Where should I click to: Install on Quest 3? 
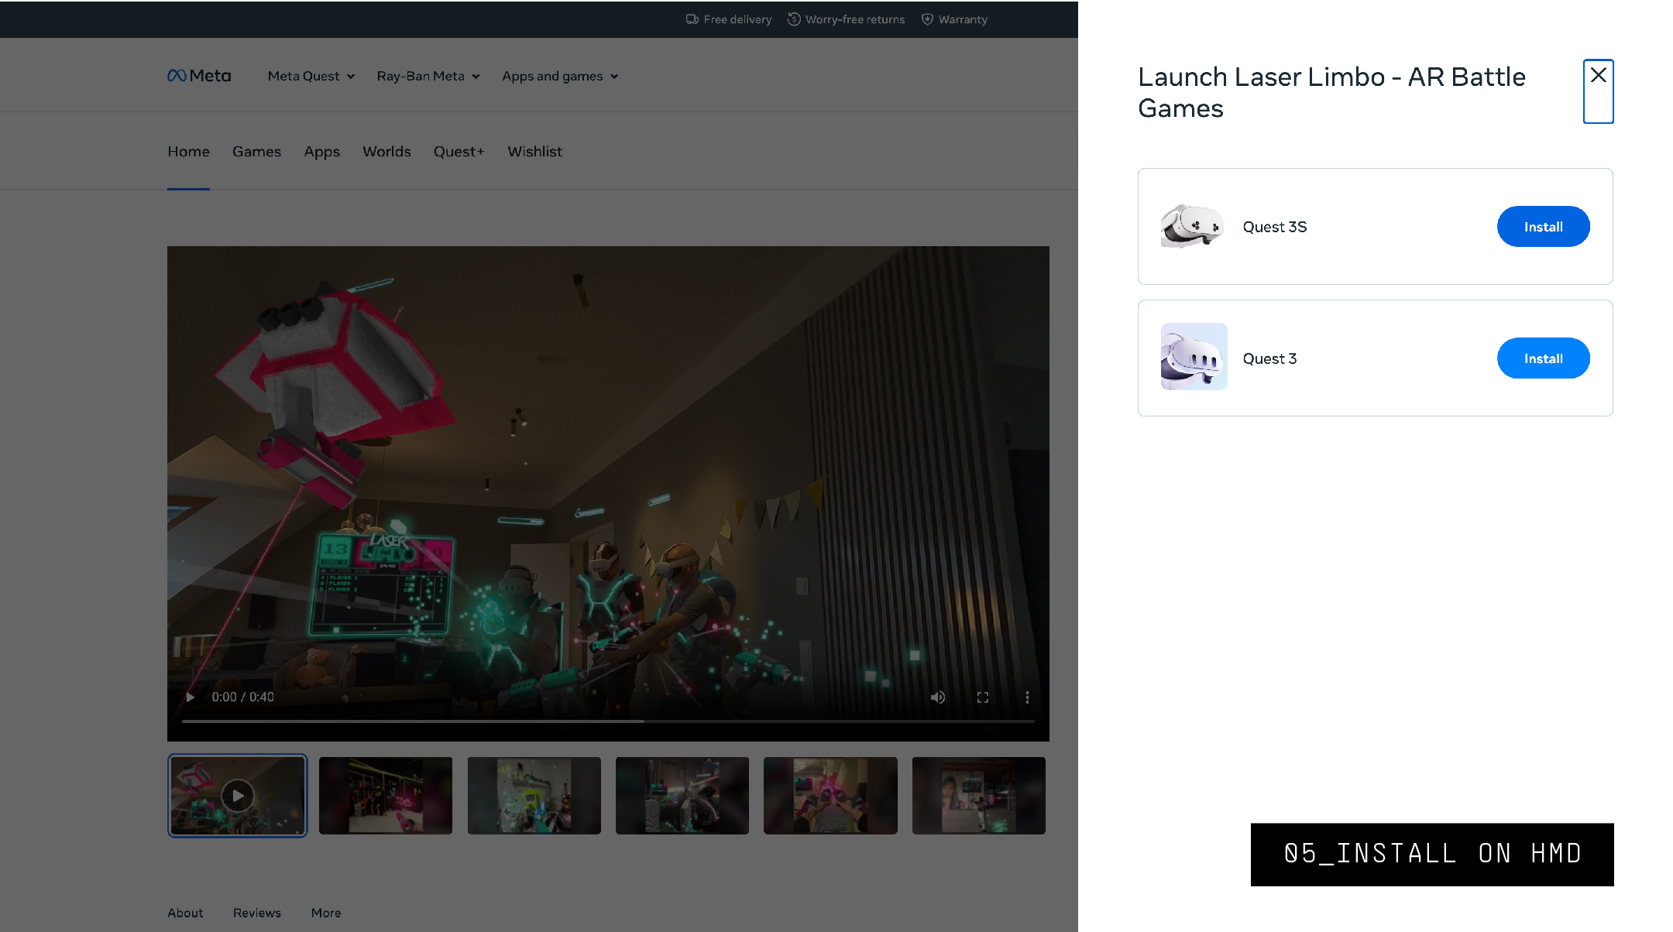1544,358
